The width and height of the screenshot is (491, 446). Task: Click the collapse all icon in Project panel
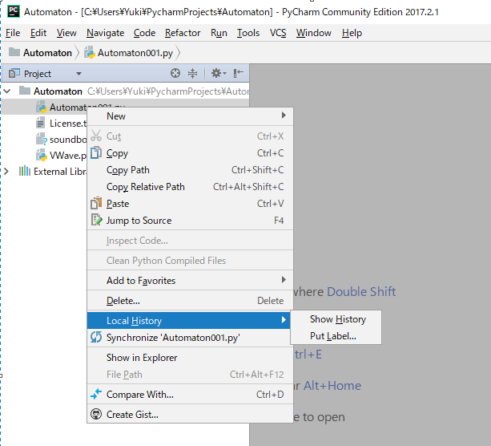point(192,73)
